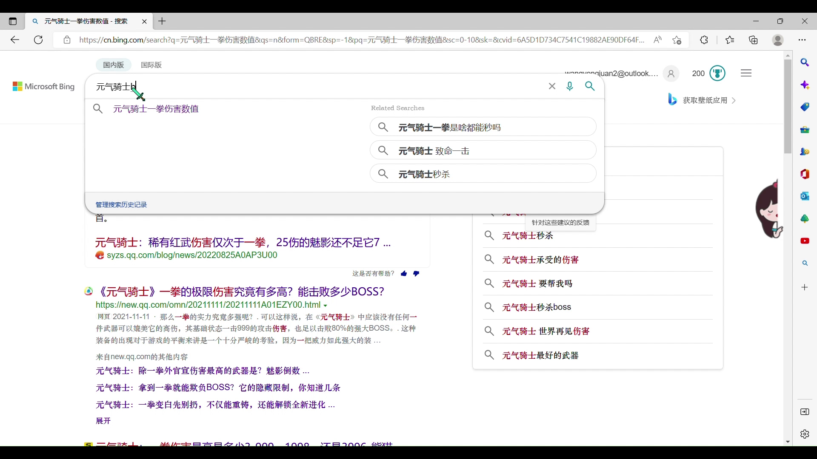The width and height of the screenshot is (817, 459).
Task: Open sidebar Games icon
Action: [805, 152]
